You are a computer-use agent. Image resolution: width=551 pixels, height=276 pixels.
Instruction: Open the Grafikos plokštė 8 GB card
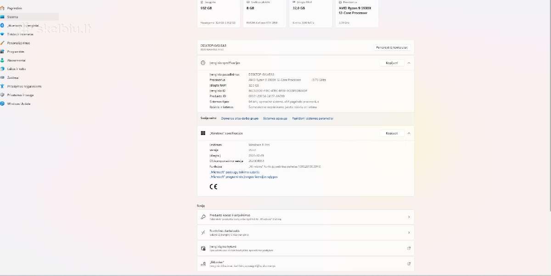point(265,13)
